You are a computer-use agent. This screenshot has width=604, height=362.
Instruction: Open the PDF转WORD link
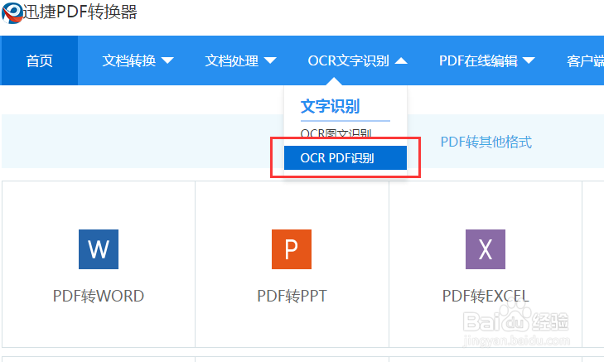99,296
